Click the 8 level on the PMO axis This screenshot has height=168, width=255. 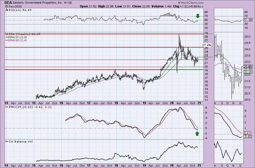tap(206, 108)
